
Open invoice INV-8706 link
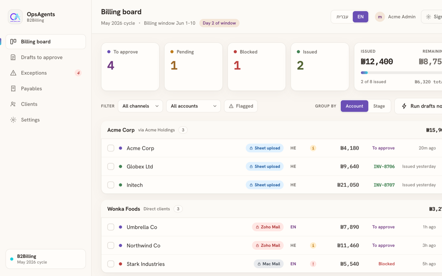tap(384, 166)
